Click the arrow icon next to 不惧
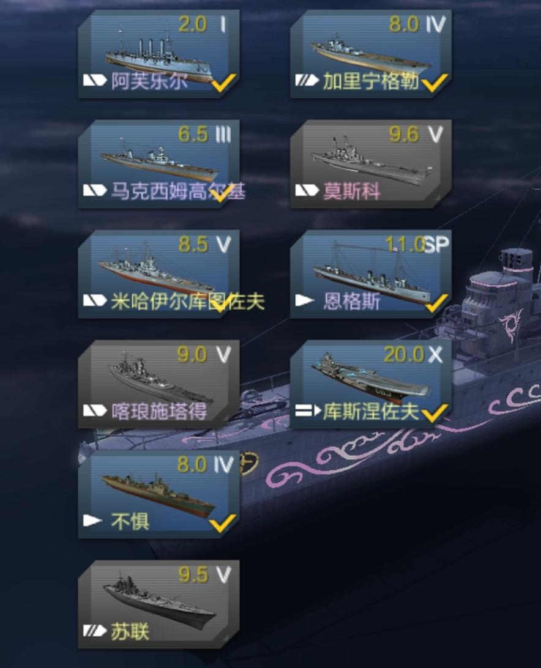This screenshot has width=541, height=668. pos(92,521)
